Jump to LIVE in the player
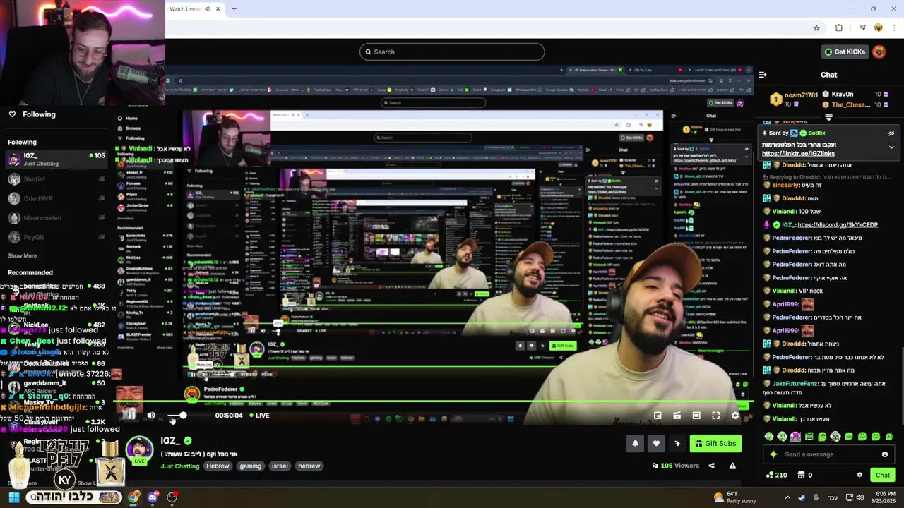Image resolution: width=904 pixels, height=508 pixels. click(258, 416)
